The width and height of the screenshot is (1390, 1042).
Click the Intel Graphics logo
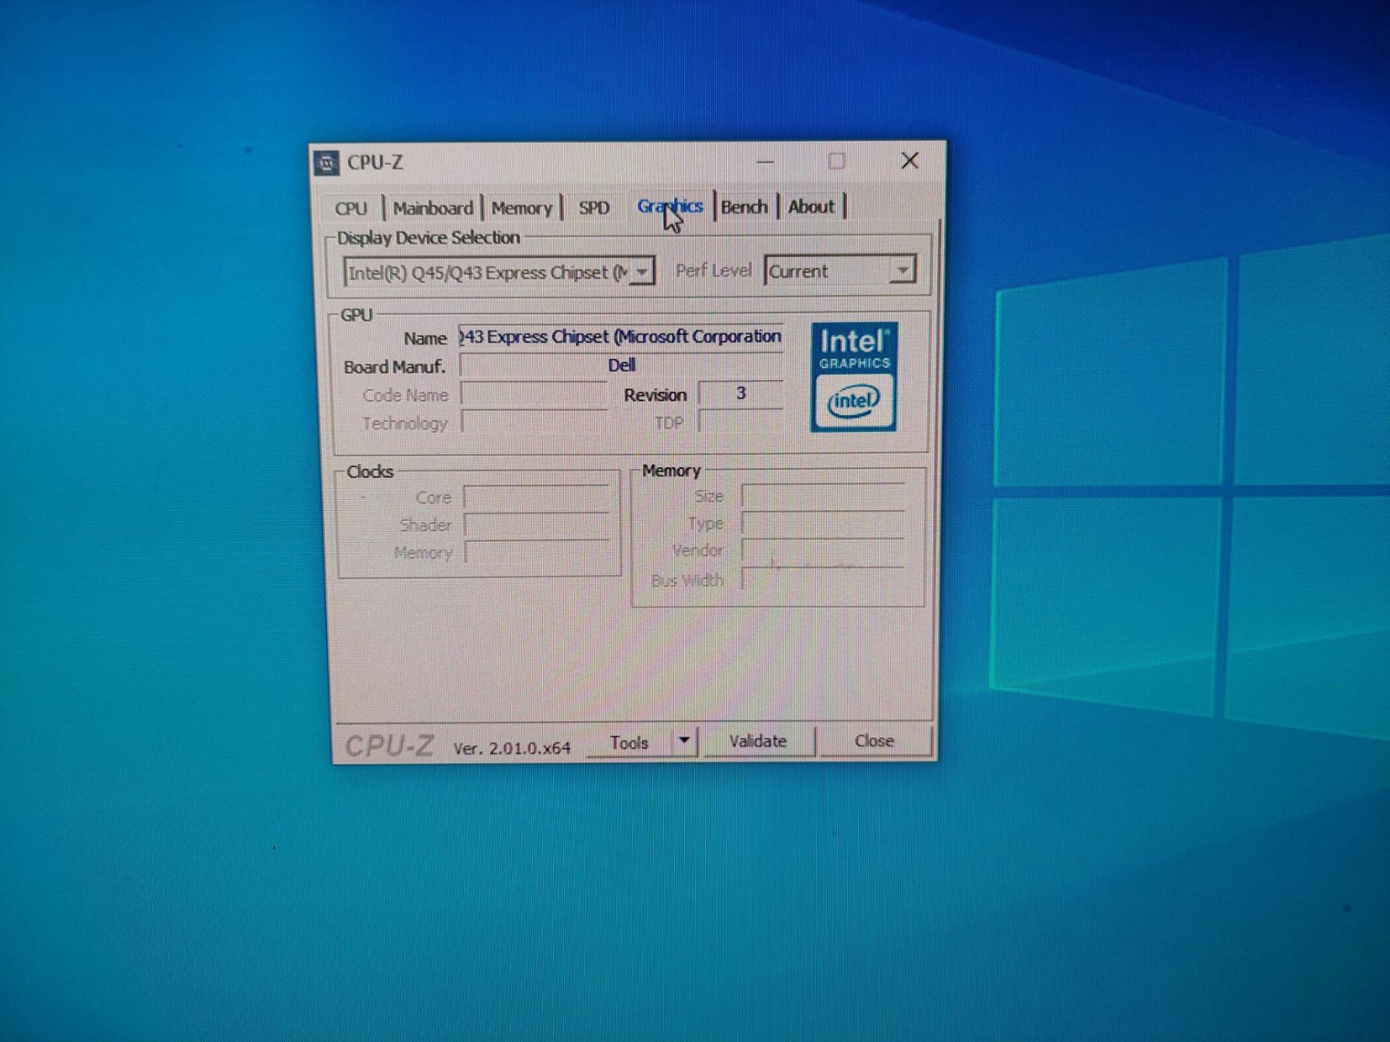coord(854,377)
